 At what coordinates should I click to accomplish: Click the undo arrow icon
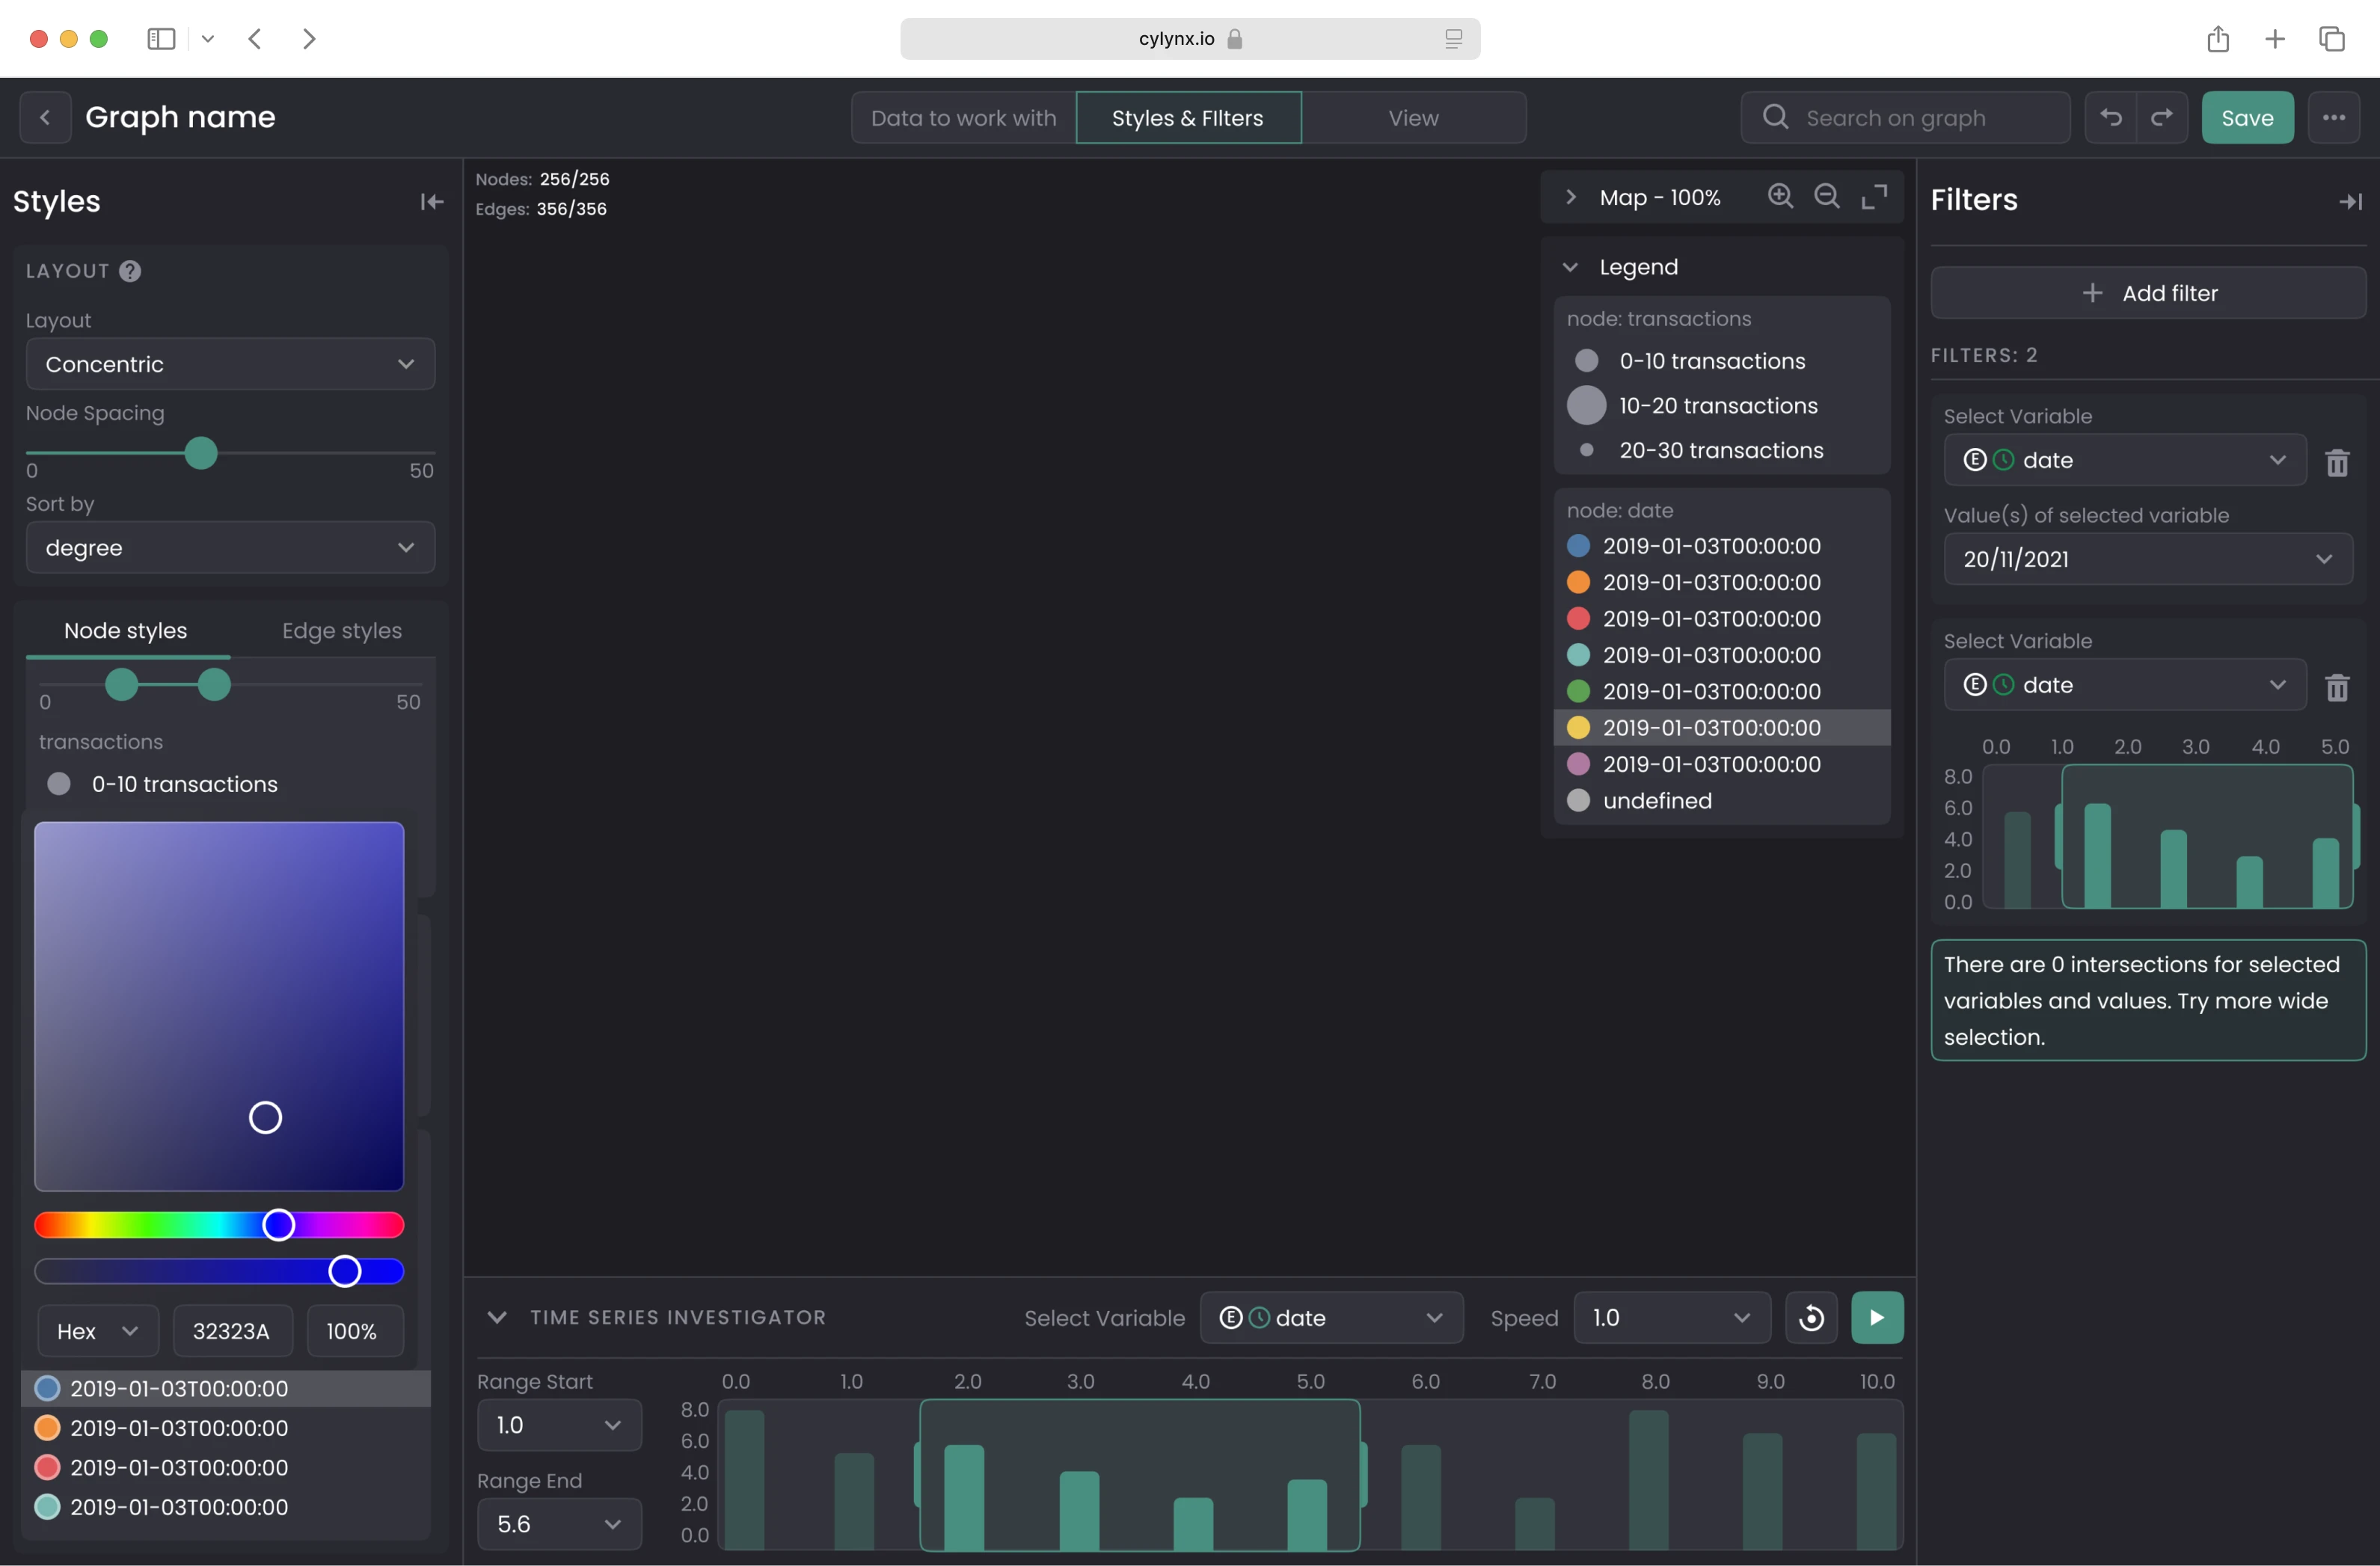(2110, 118)
